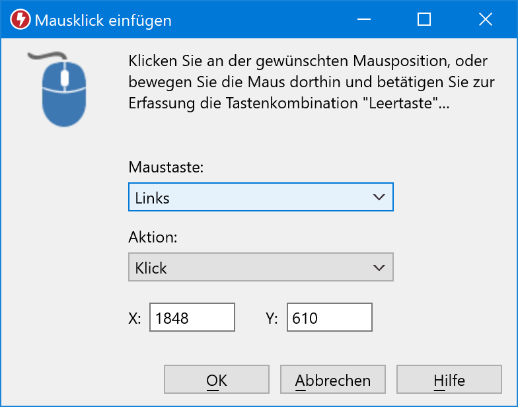Image resolution: width=518 pixels, height=407 pixels.
Task: Focus the Y coordinate field with 610
Action: pyautogui.click(x=330, y=318)
